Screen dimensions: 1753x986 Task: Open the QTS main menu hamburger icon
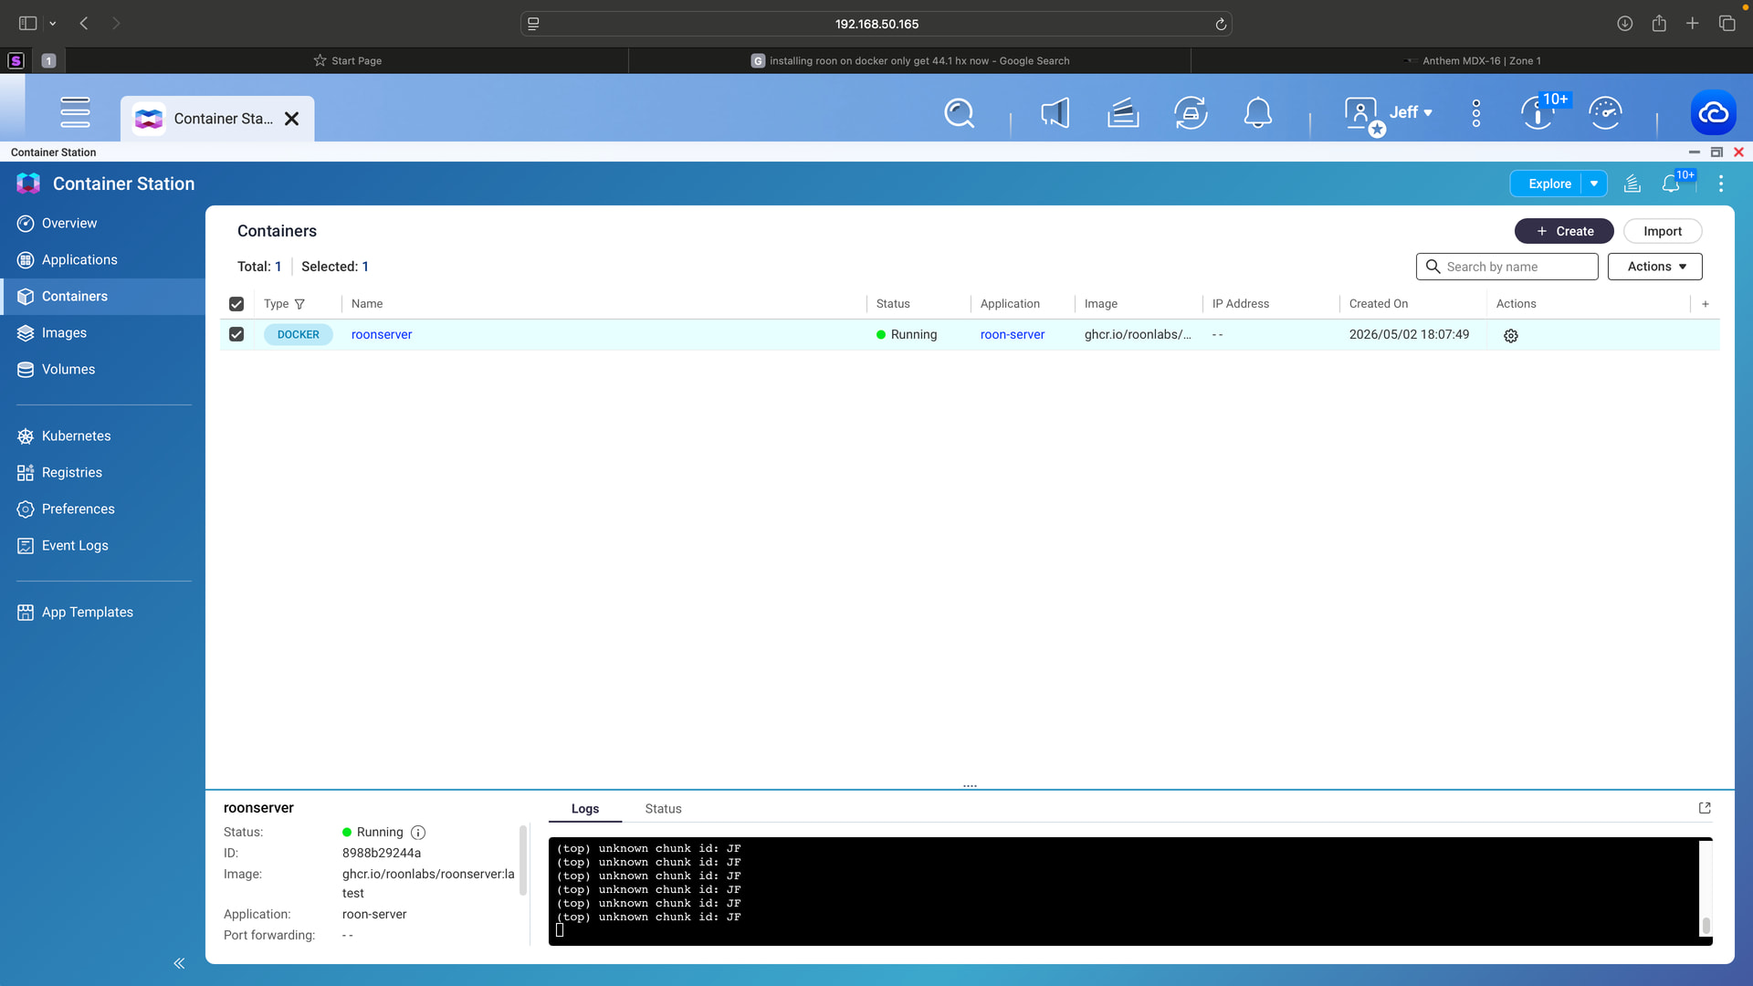(x=75, y=112)
